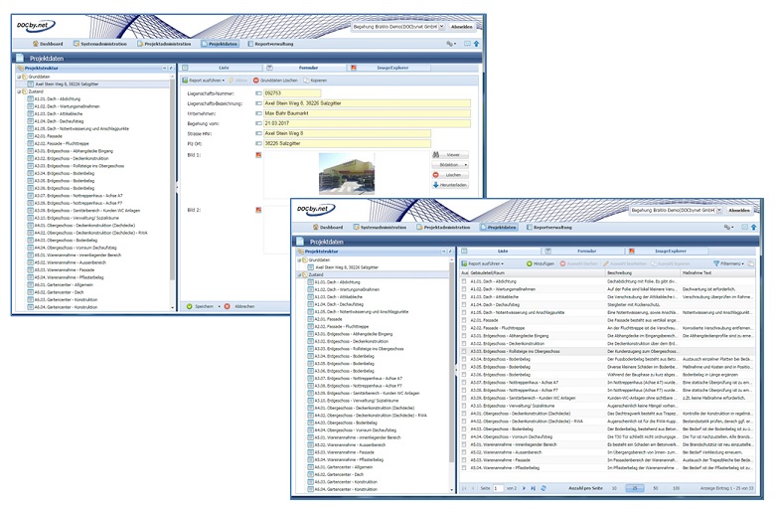The width and height of the screenshot is (776, 512).
Task: Open Report ausführen menu in back window
Action: tap(204, 81)
